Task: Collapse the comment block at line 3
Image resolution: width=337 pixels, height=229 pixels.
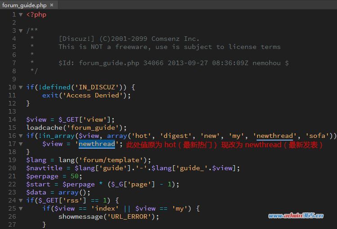Action: tap(21, 31)
